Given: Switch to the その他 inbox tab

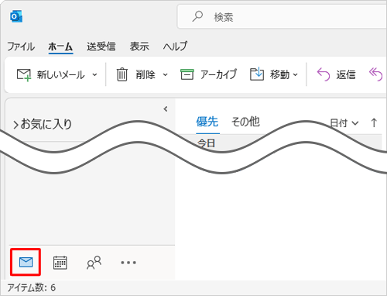Looking at the screenshot, I should pyautogui.click(x=245, y=122).
